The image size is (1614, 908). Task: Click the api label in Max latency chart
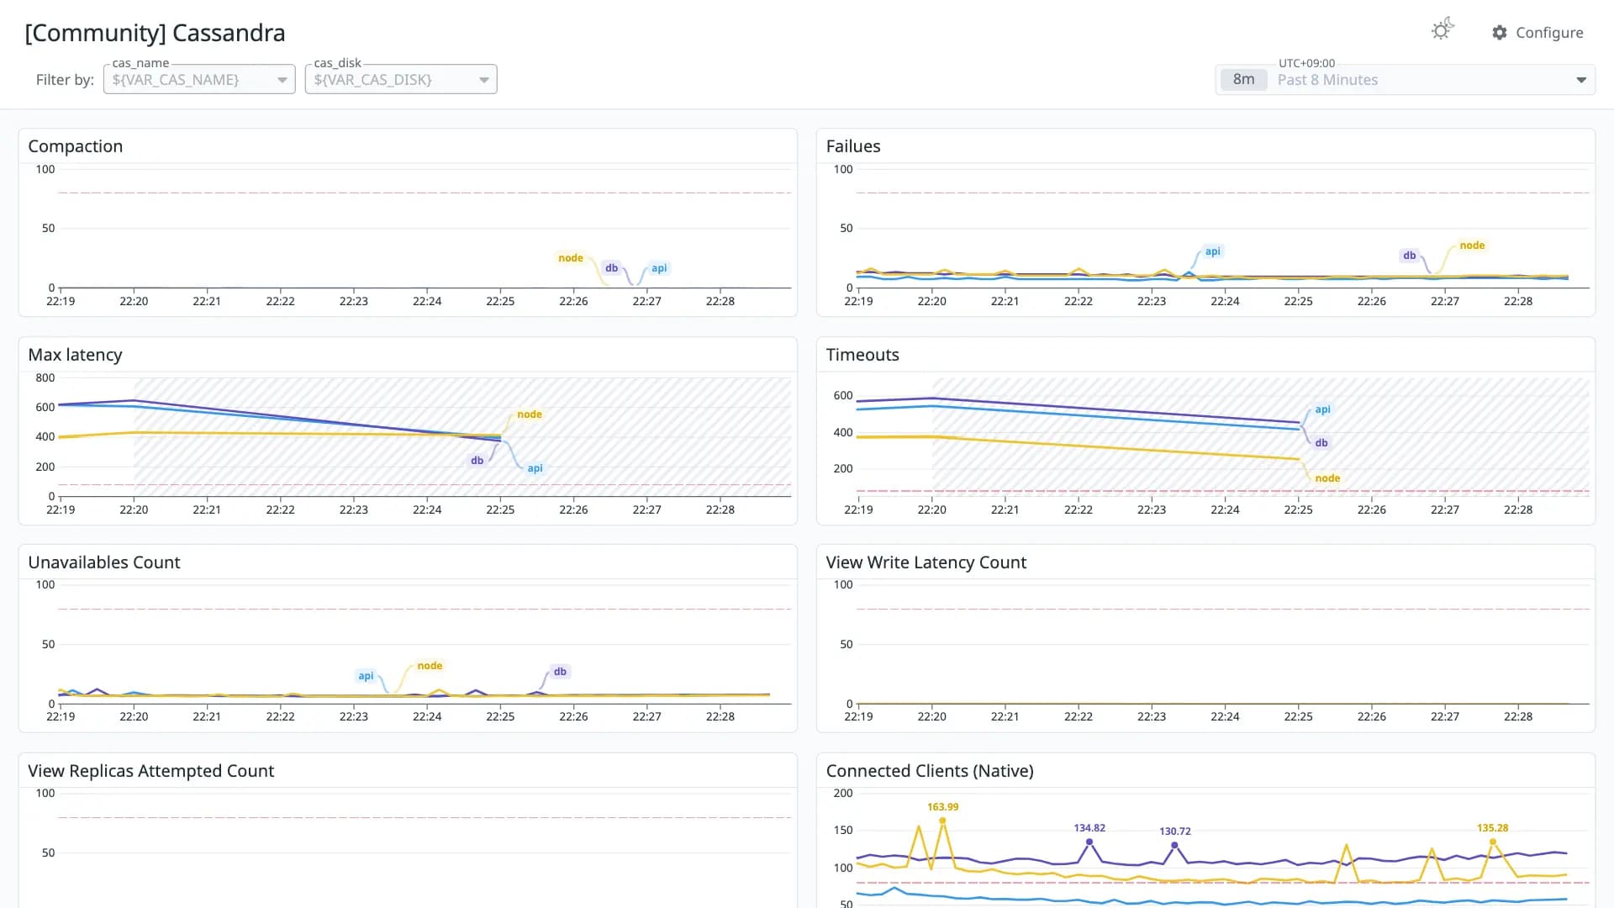535,468
